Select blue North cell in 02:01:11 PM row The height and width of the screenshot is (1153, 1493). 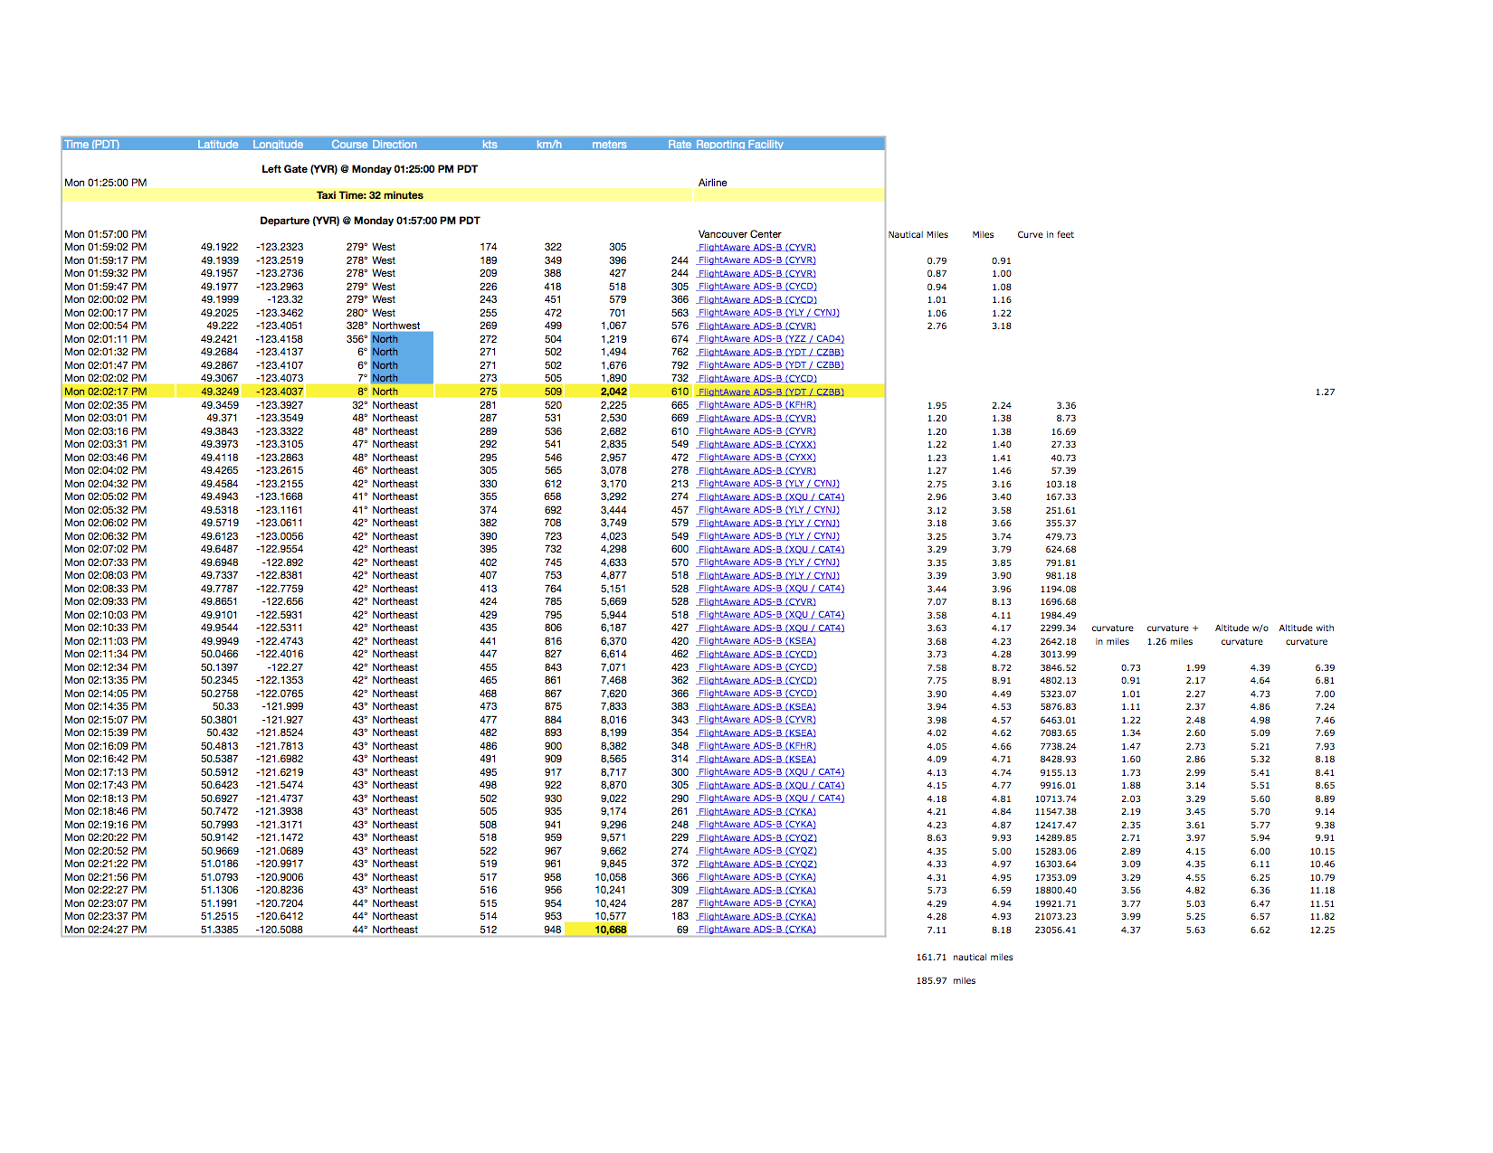click(x=401, y=339)
